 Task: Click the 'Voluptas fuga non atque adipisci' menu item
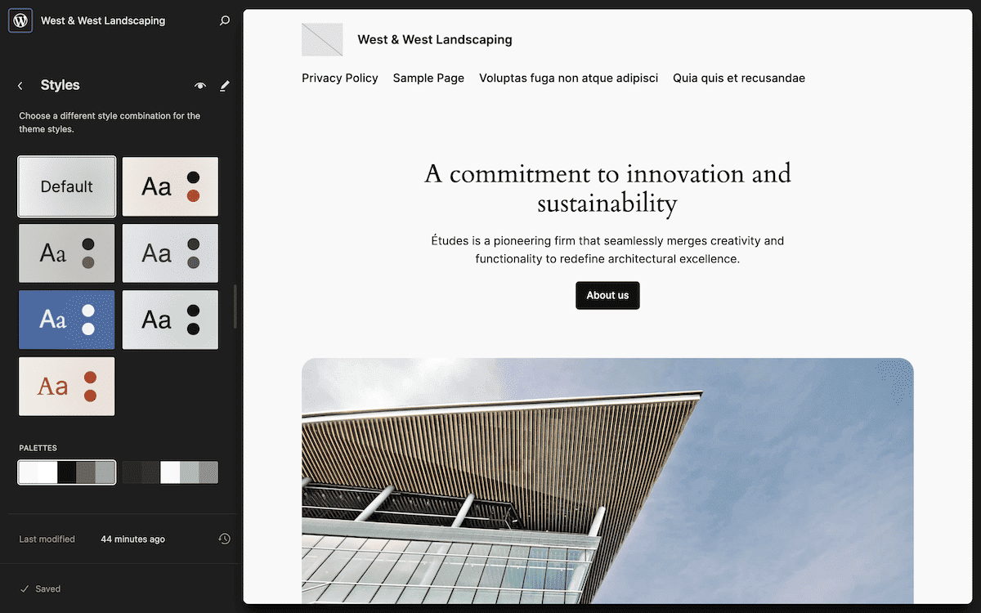click(568, 78)
